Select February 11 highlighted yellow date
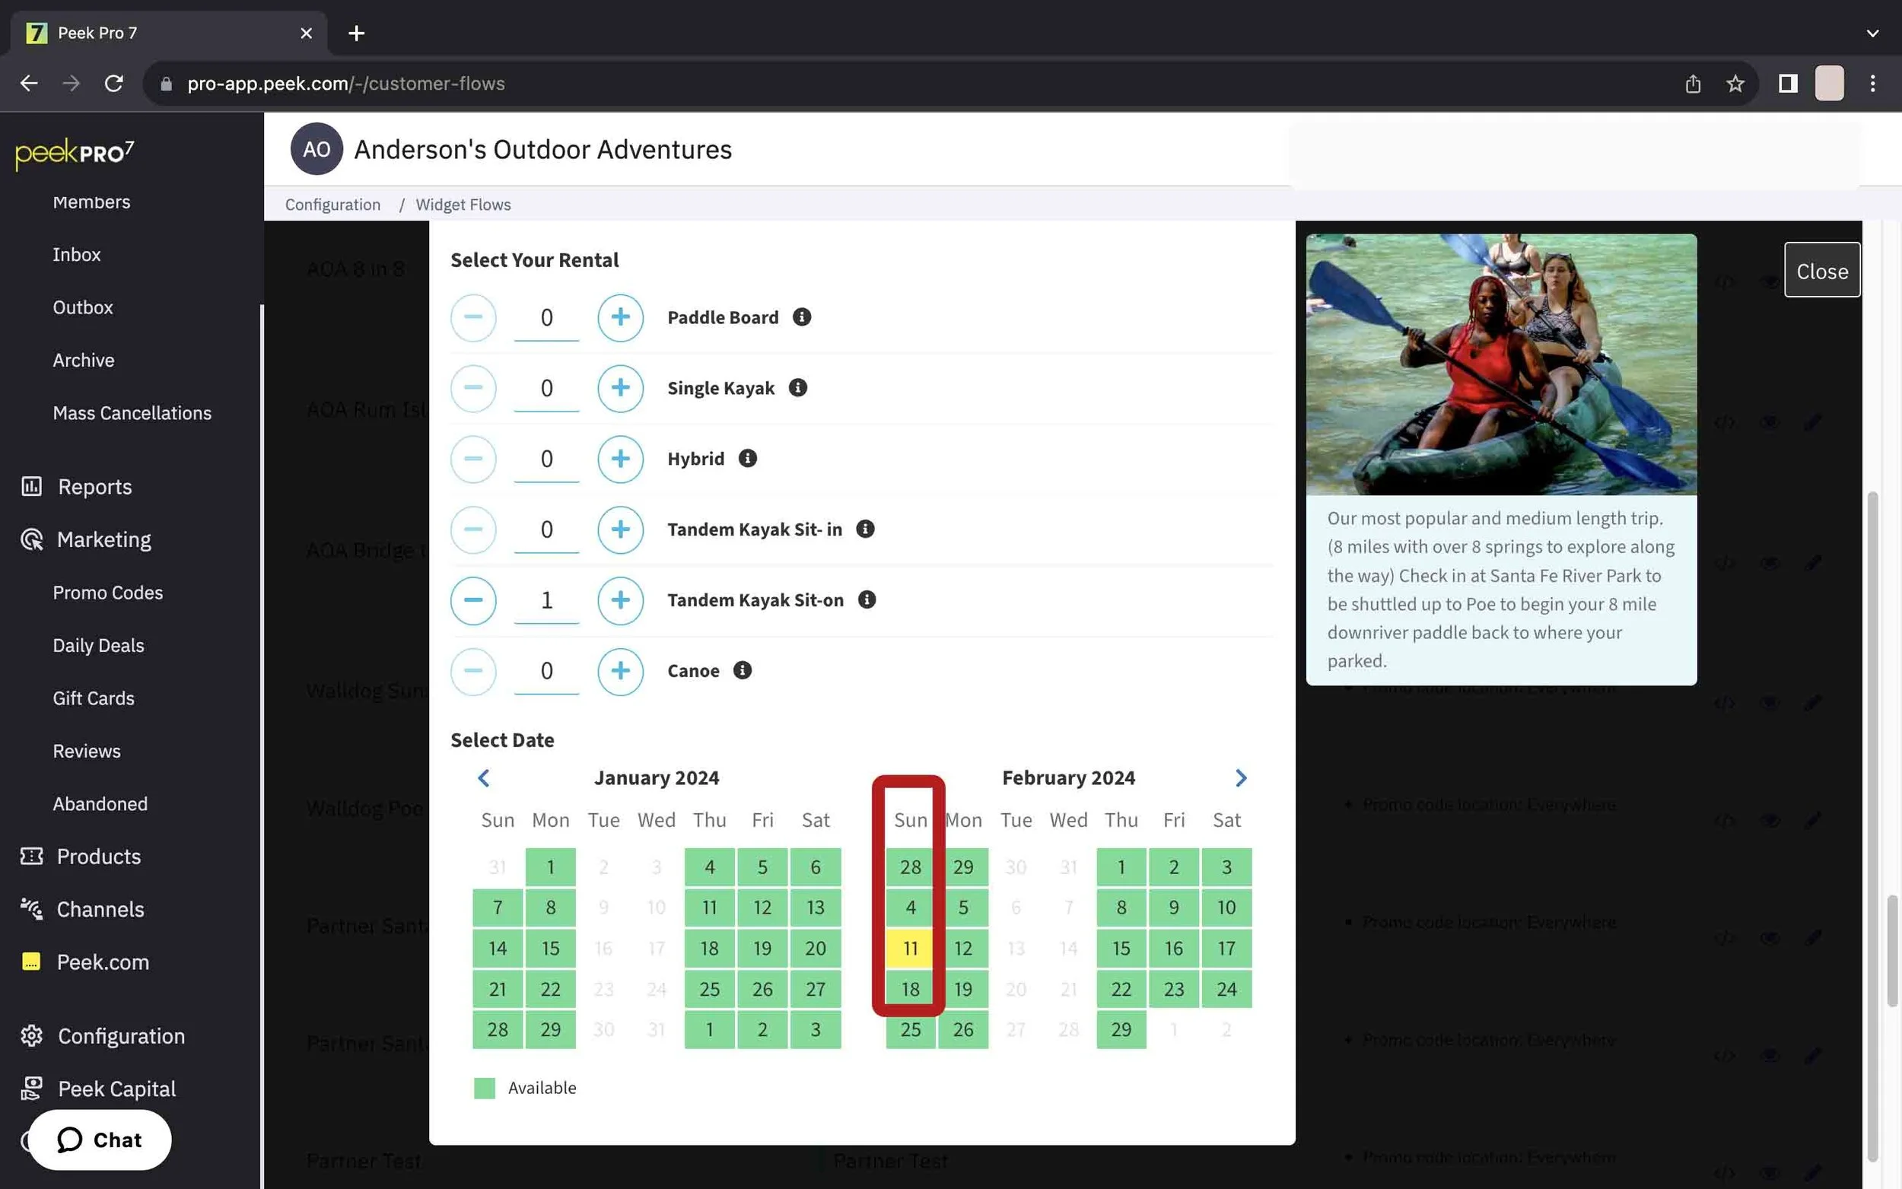 pyautogui.click(x=910, y=949)
